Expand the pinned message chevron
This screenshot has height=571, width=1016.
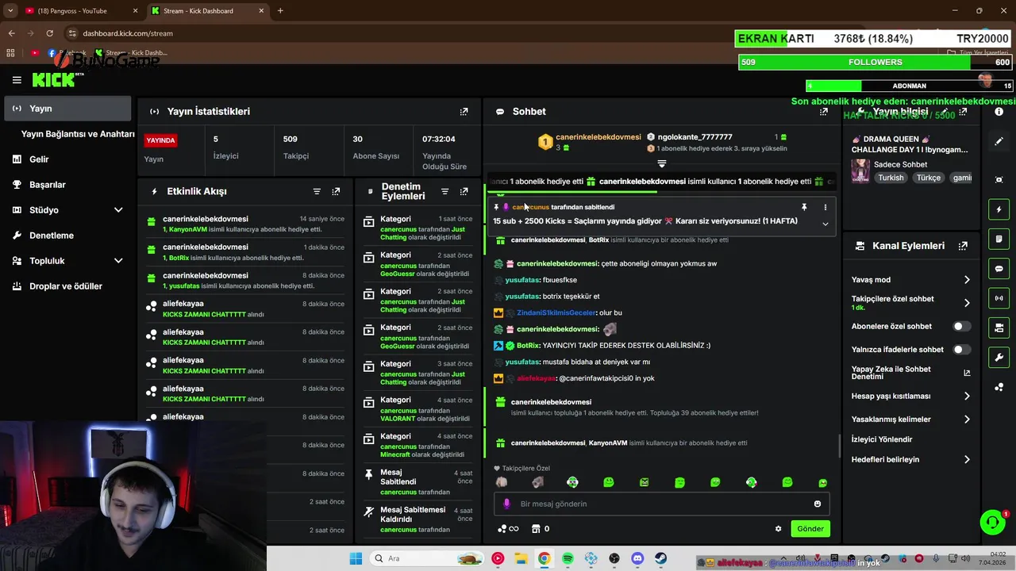(825, 224)
